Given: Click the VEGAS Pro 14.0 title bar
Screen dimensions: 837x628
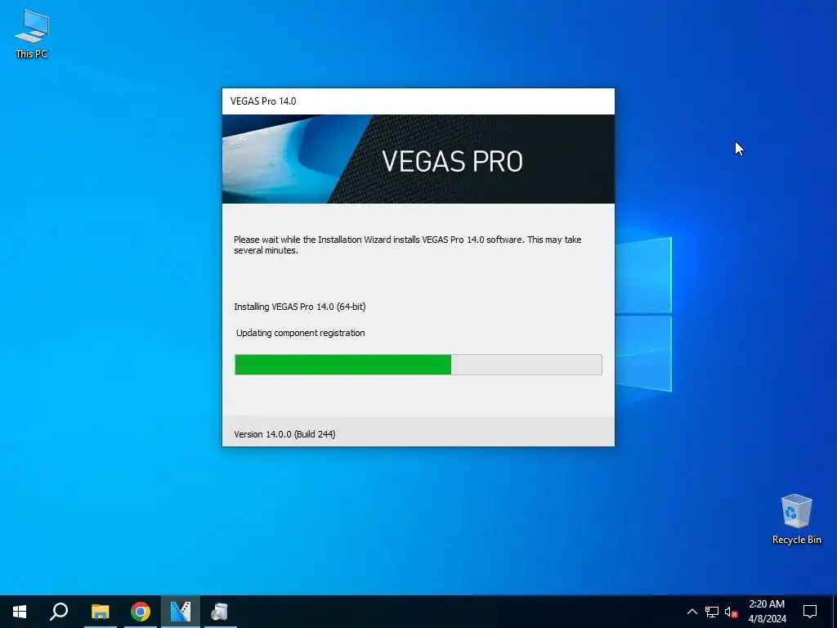Looking at the screenshot, I should [418, 101].
